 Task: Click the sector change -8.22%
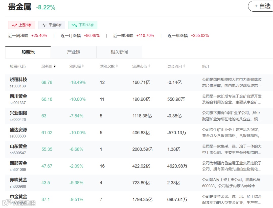45,7
